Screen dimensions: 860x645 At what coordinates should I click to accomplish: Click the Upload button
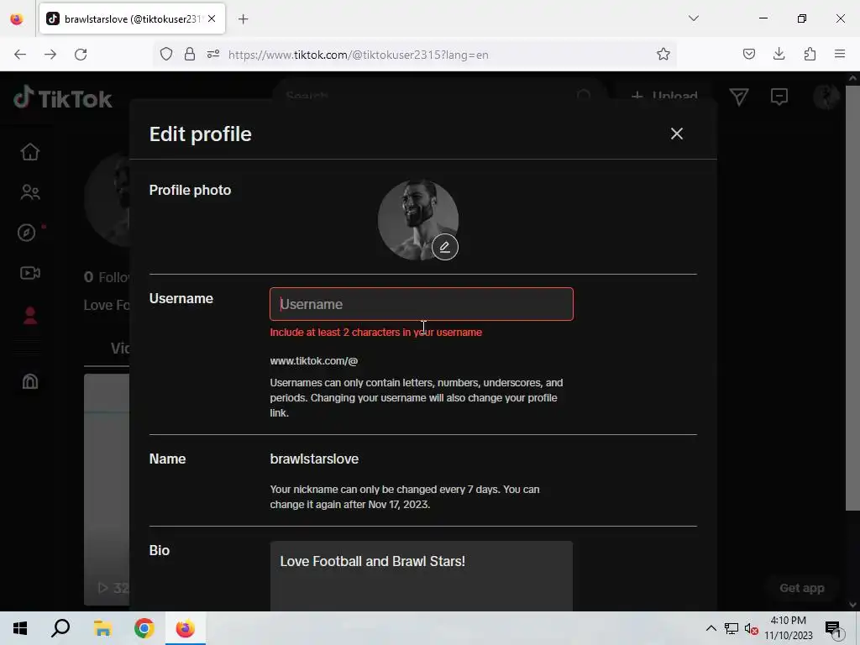click(664, 97)
